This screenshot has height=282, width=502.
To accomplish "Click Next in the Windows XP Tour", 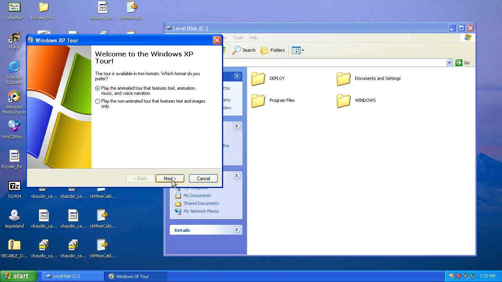I will tap(170, 179).
